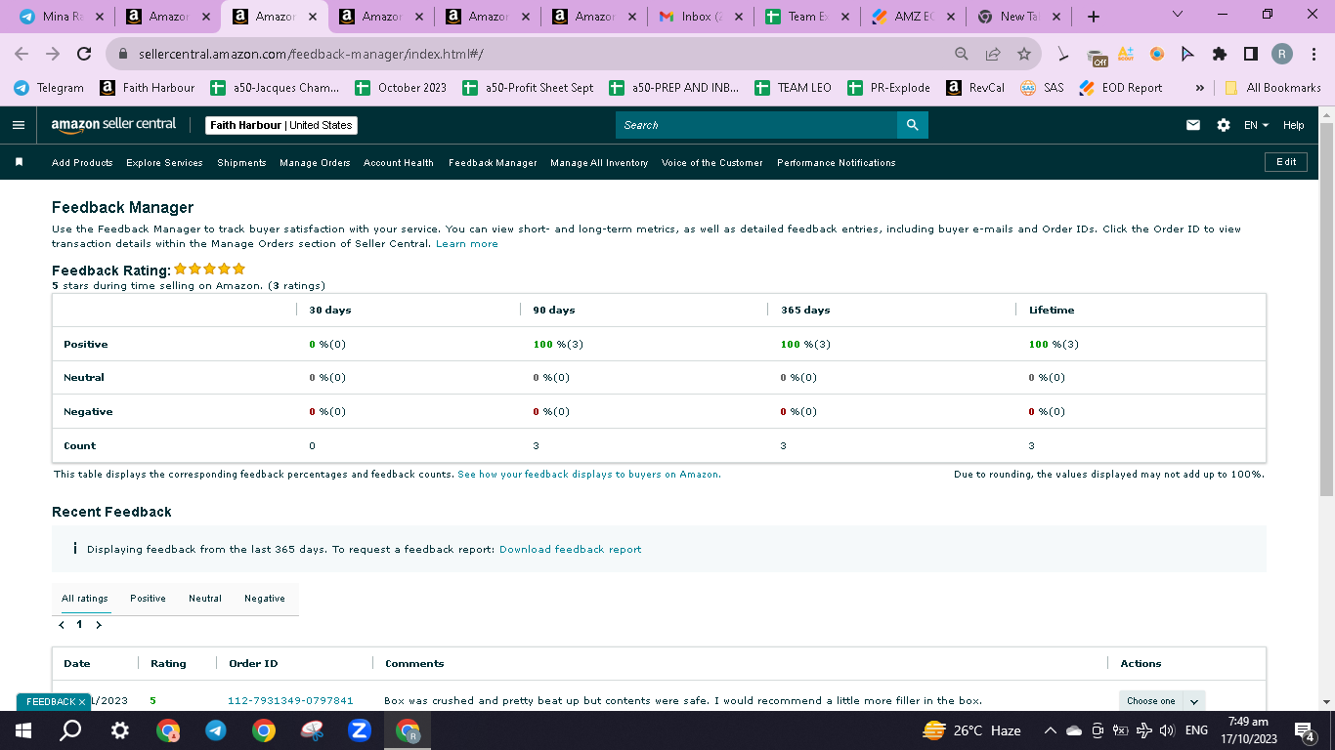The image size is (1335, 750).
Task: Open Manage All Inventory menu item
Action: pos(599,163)
